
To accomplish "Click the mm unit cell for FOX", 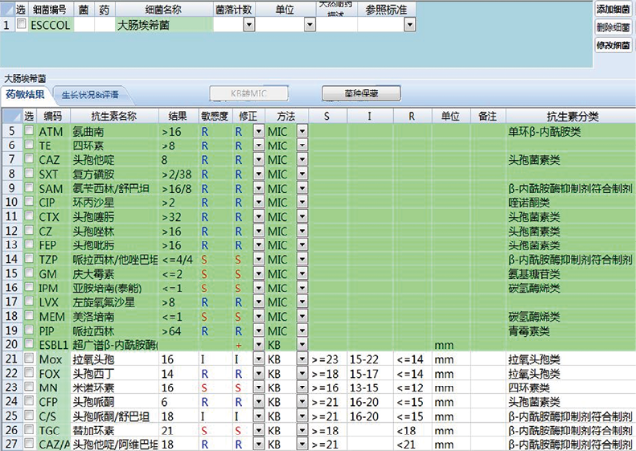I will tap(450, 374).
